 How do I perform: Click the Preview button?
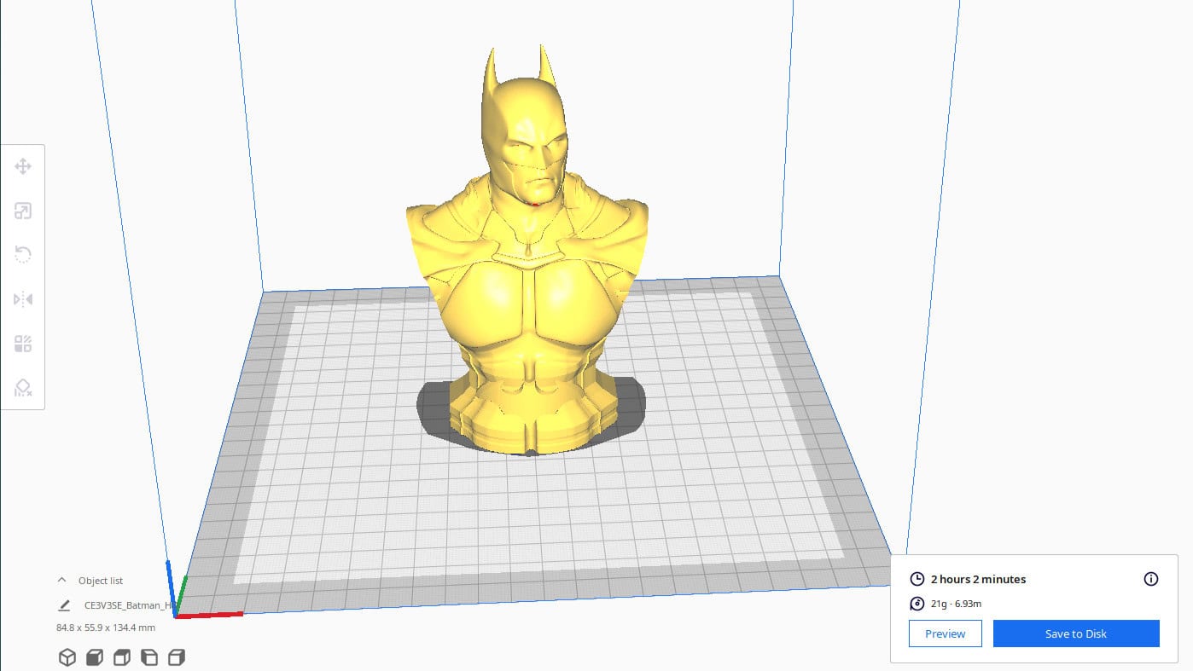tap(945, 633)
